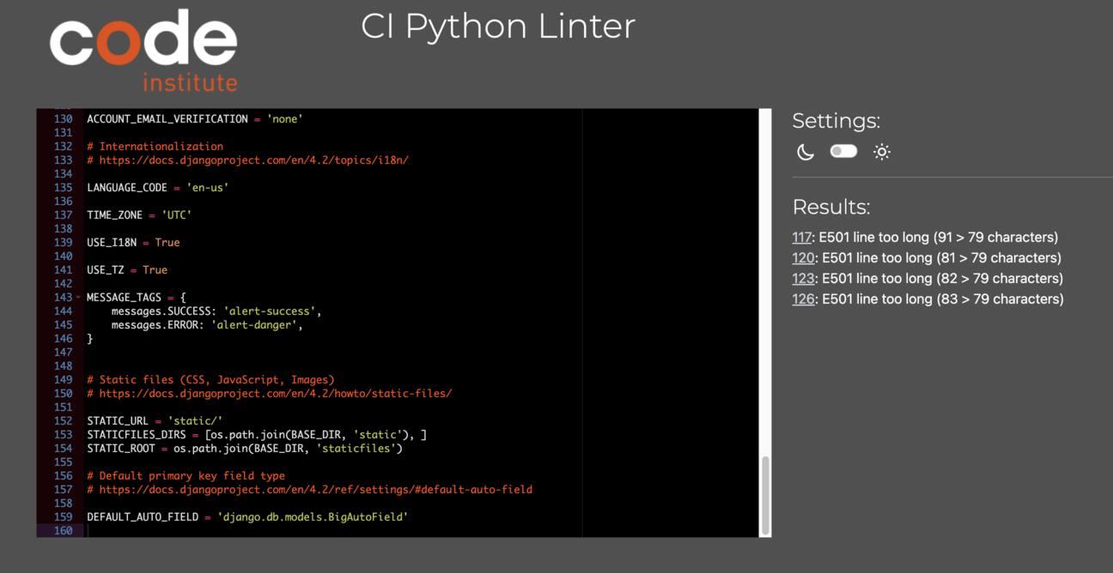Viewport: 1113px width, 573px height.
Task: Click the USE_I18N = True line
Action: [x=133, y=243]
